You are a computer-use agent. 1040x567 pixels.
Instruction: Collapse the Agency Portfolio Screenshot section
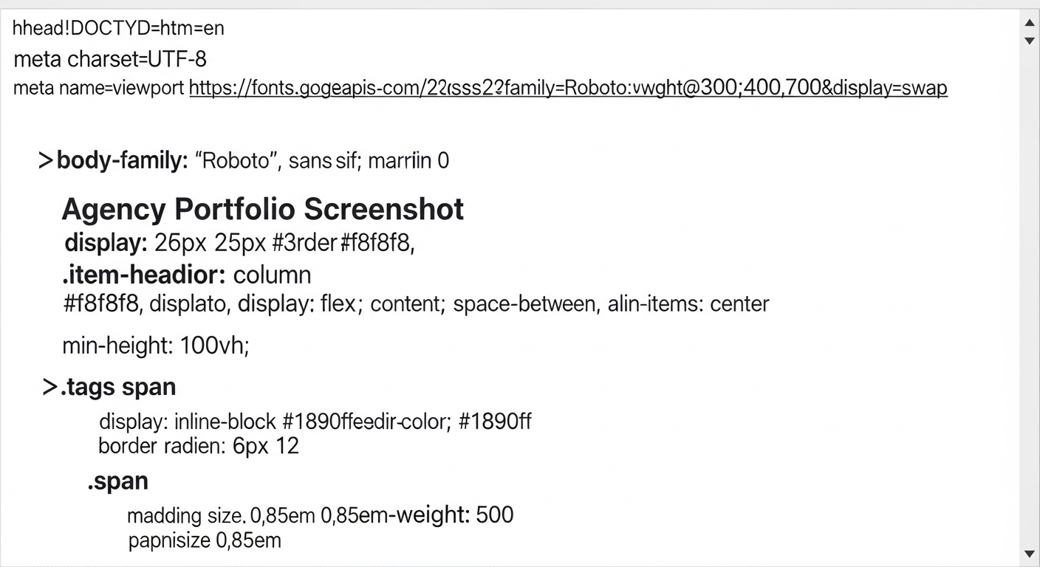click(262, 209)
